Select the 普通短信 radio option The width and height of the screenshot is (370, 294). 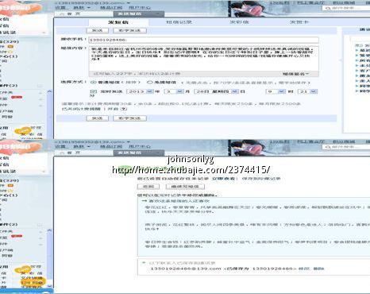[x=94, y=83]
